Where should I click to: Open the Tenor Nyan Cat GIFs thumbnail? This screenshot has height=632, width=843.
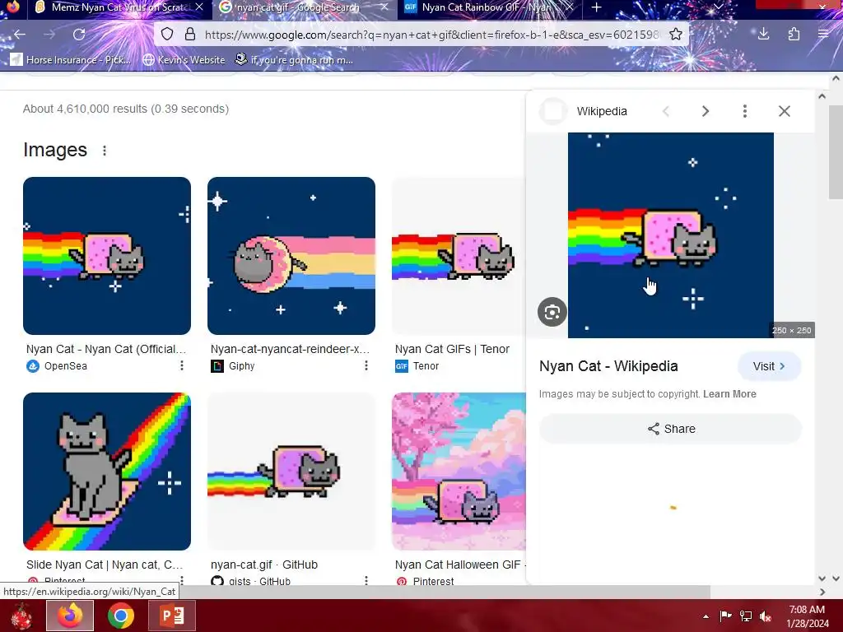pos(459,256)
